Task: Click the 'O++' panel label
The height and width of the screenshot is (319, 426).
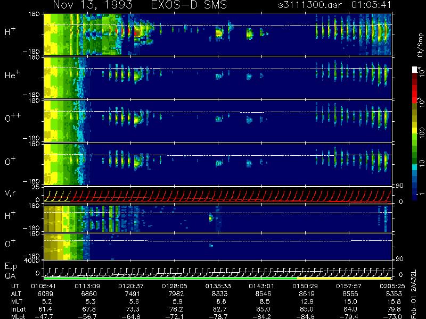Action: [x=13, y=117]
